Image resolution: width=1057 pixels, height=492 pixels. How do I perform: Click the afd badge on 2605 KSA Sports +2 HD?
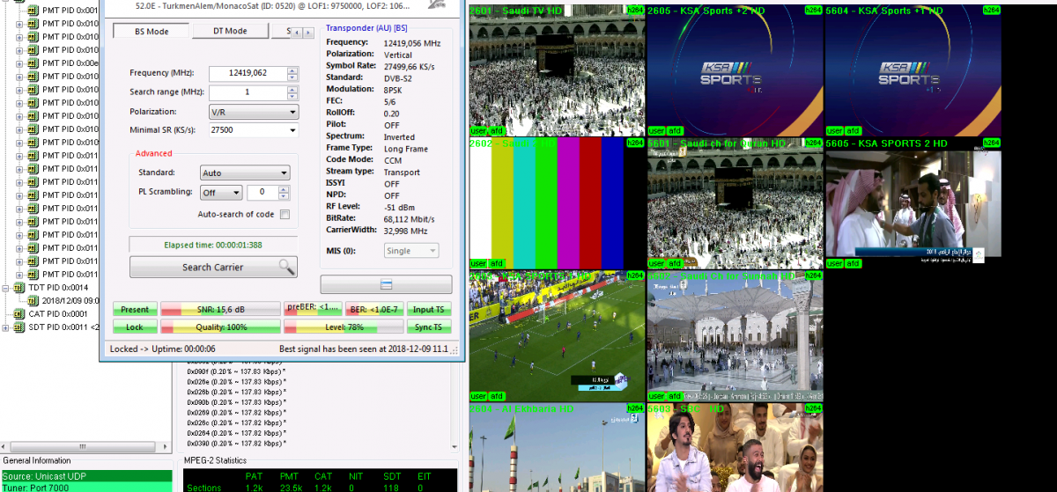coord(675,130)
